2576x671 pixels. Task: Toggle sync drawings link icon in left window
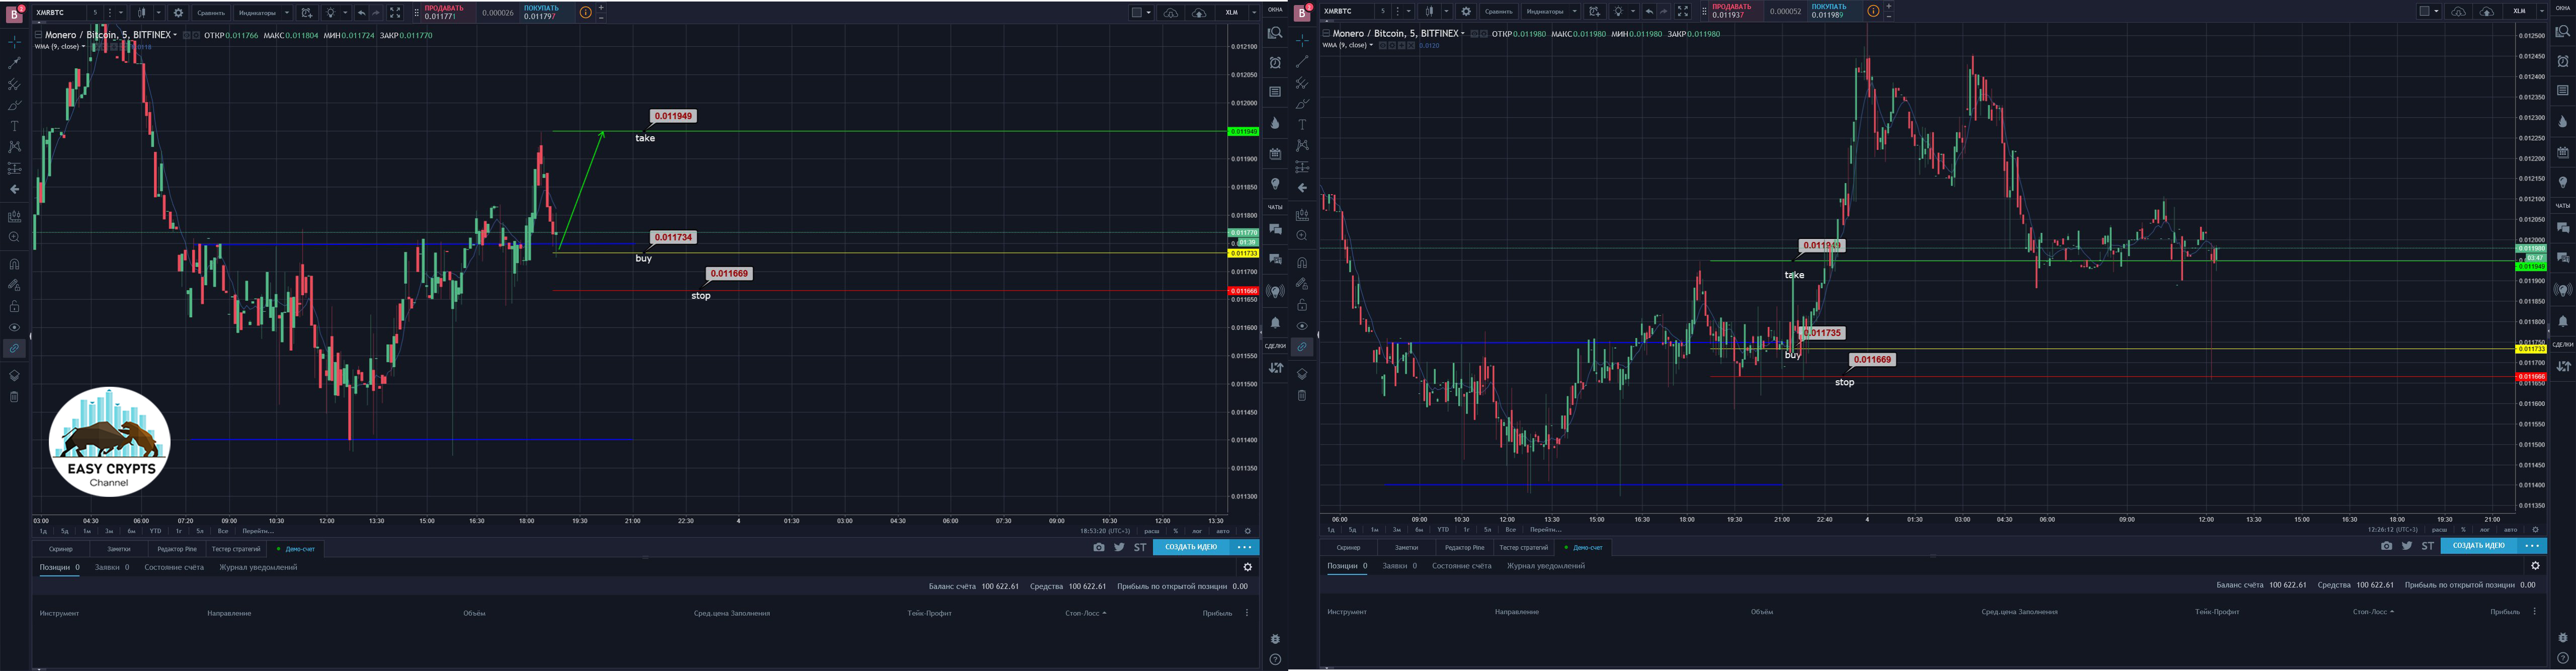click(x=14, y=348)
